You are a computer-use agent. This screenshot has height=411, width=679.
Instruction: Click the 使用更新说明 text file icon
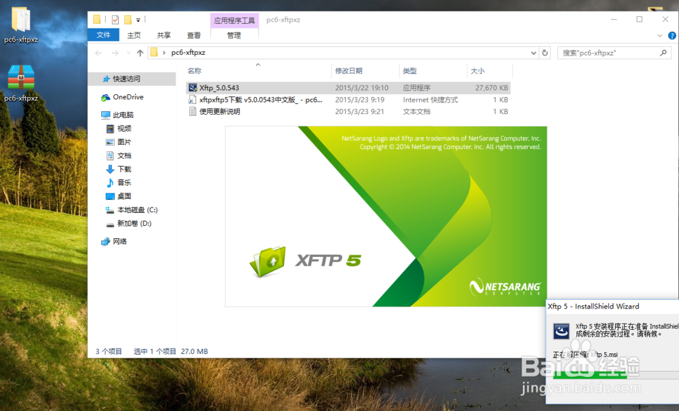click(x=193, y=111)
